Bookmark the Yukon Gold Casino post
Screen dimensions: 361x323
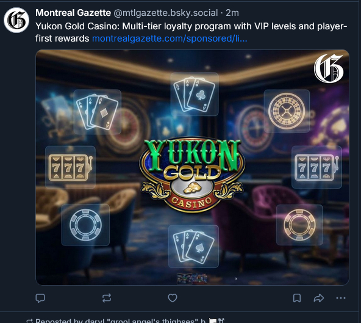297,298
